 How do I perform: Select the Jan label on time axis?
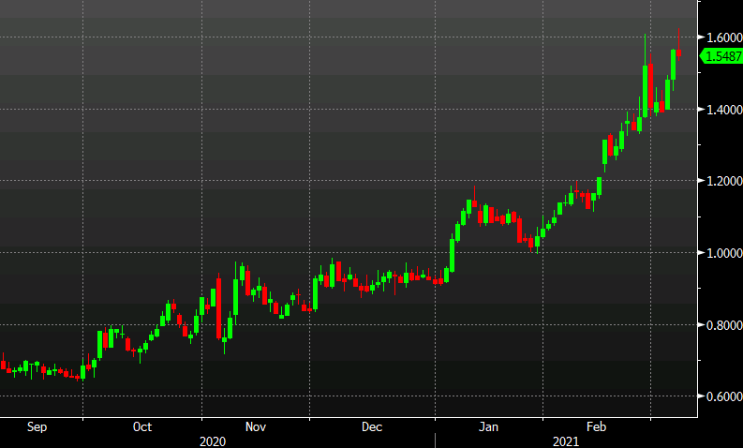click(488, 426)
